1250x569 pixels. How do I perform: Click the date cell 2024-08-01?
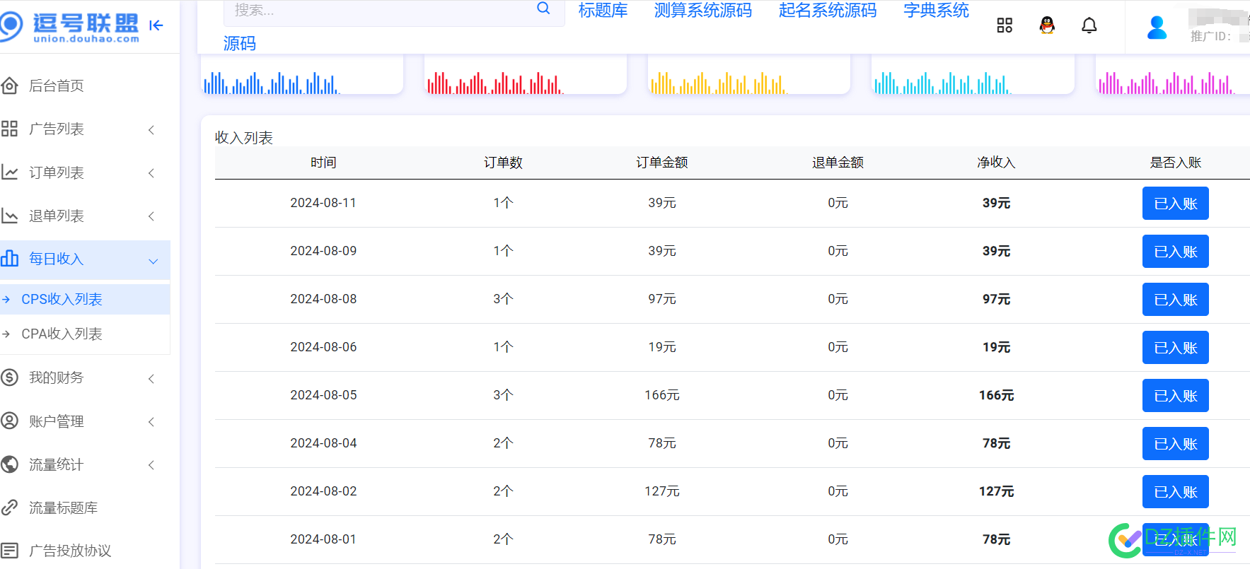click(x=323, y=539)
